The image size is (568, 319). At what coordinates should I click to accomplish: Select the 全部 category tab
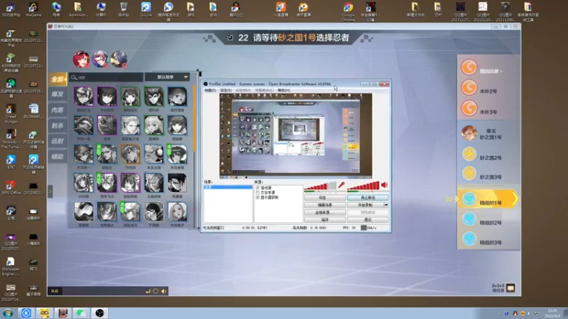[58, 79]
